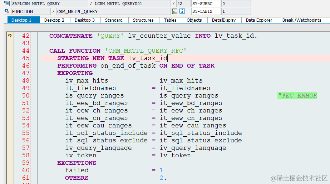This screenshot has height=184, width=330.
Task: Click the CRM_MKTPL_QUERY function name field
Action: click(x=113, y=11)
